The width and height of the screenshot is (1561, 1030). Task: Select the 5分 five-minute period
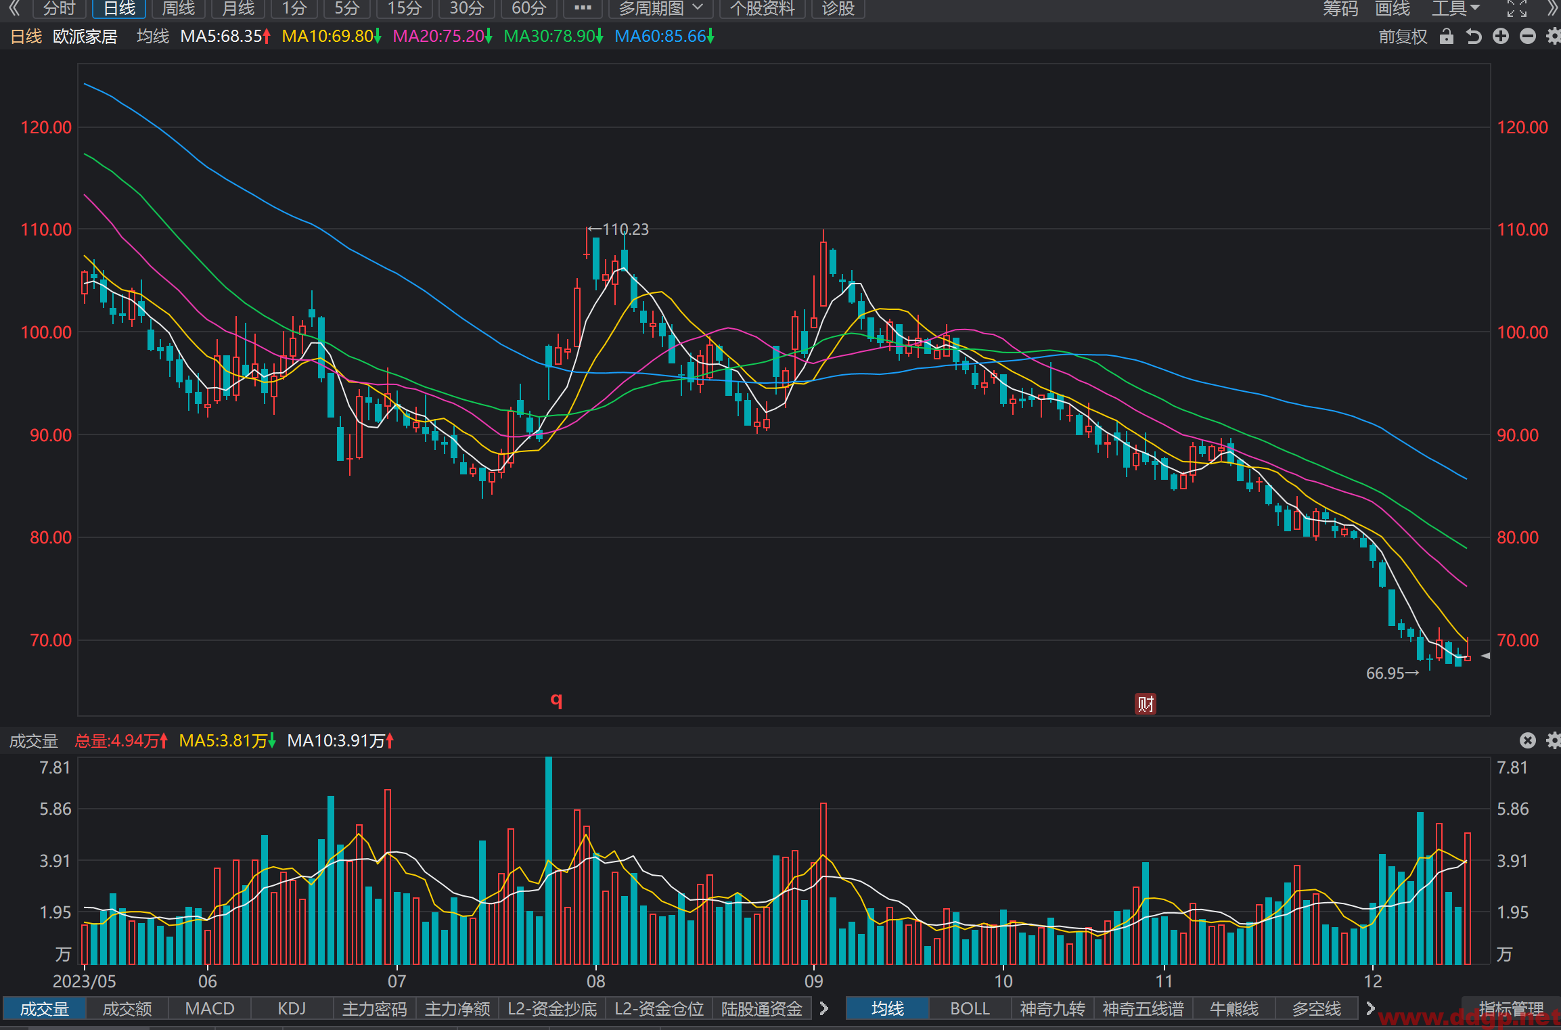tap(346, 8)
